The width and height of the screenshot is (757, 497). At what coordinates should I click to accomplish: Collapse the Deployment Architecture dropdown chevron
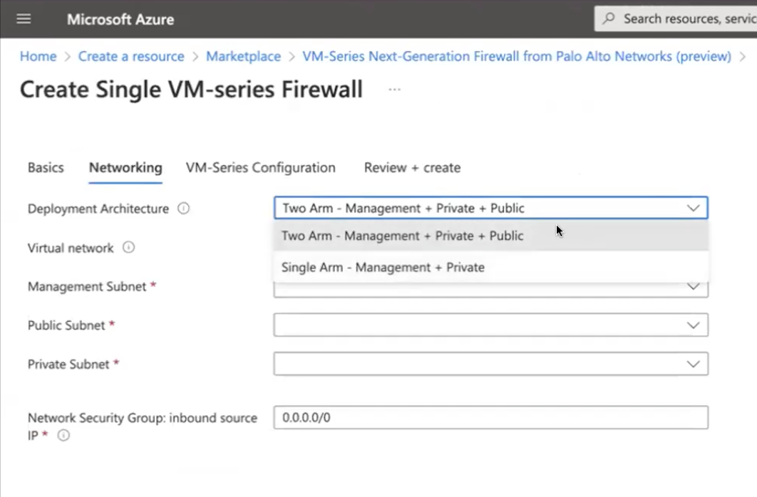click(693, 208)
